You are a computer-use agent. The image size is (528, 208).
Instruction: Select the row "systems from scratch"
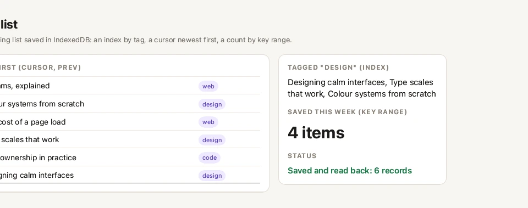point(130,104)
